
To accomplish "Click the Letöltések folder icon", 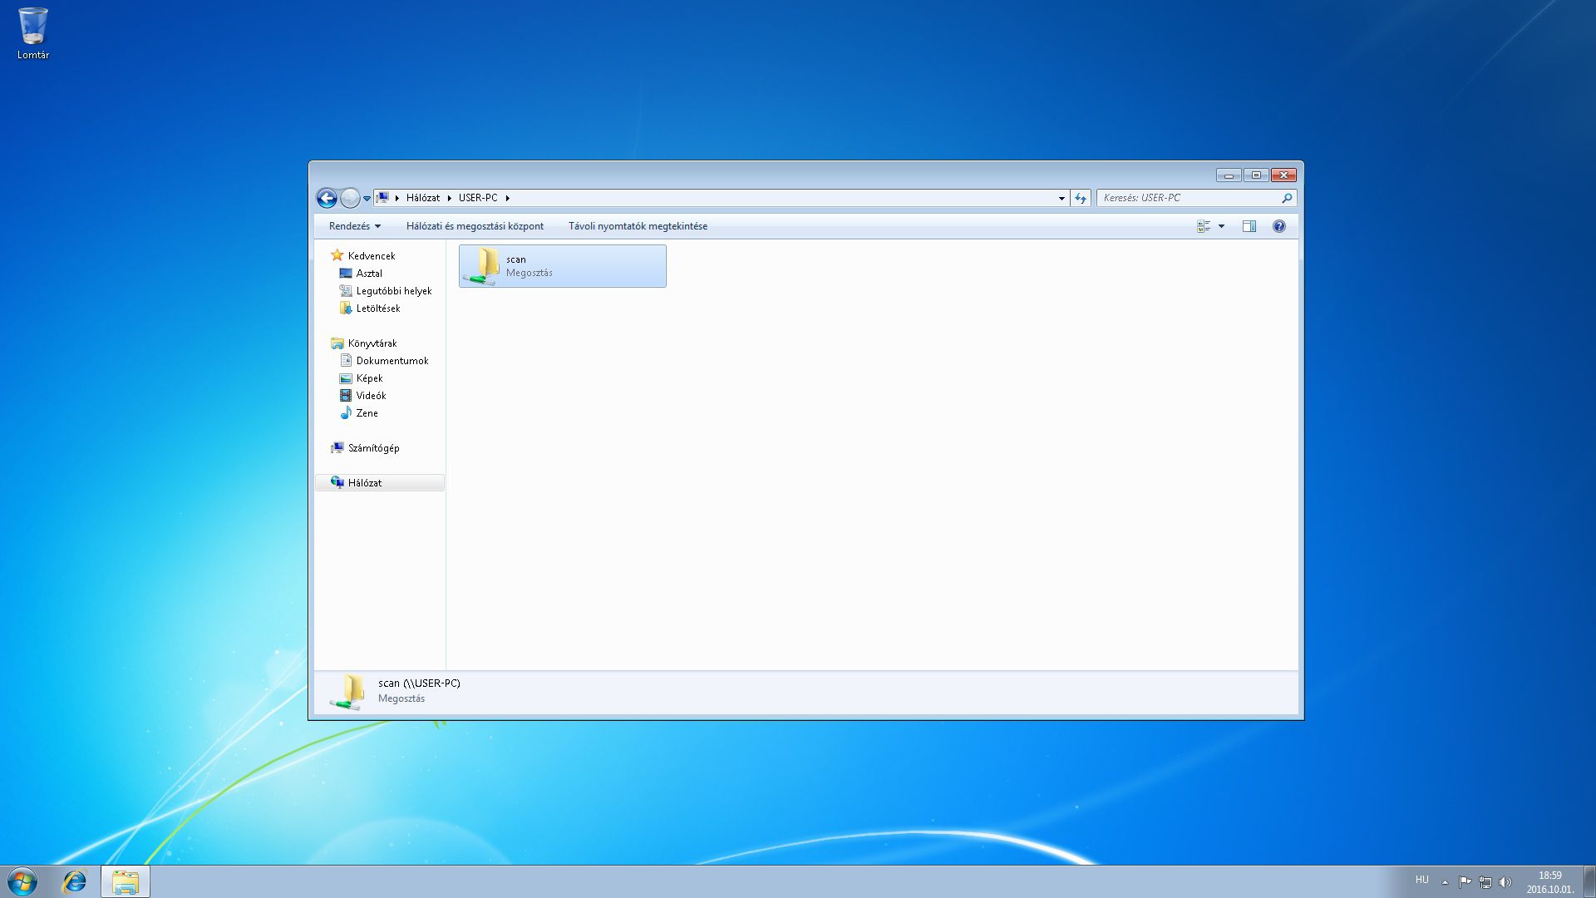I will click(x=346, y=308).
